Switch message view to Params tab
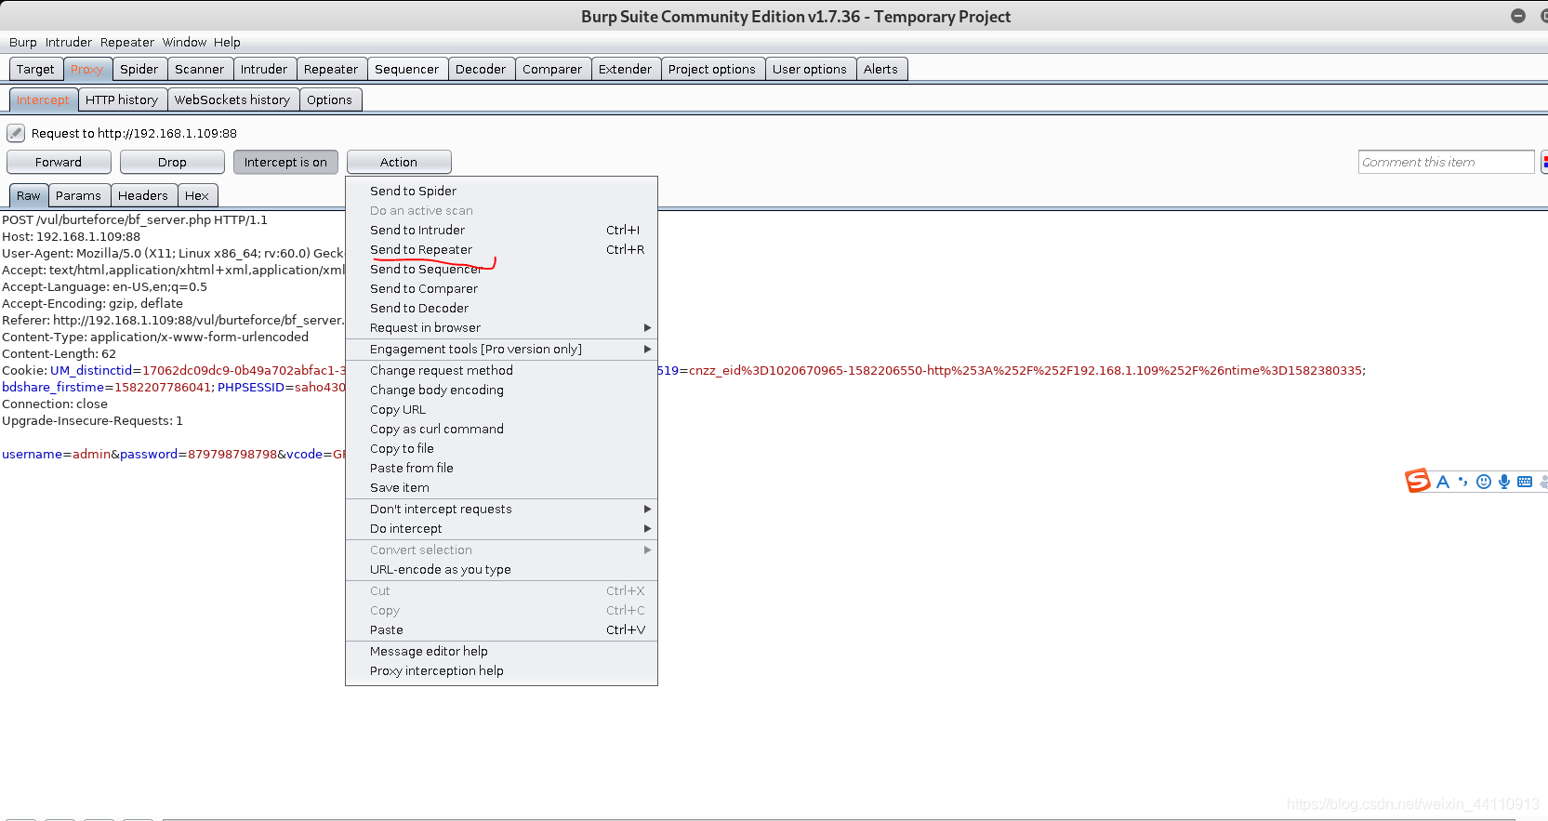 pos(78,195)
